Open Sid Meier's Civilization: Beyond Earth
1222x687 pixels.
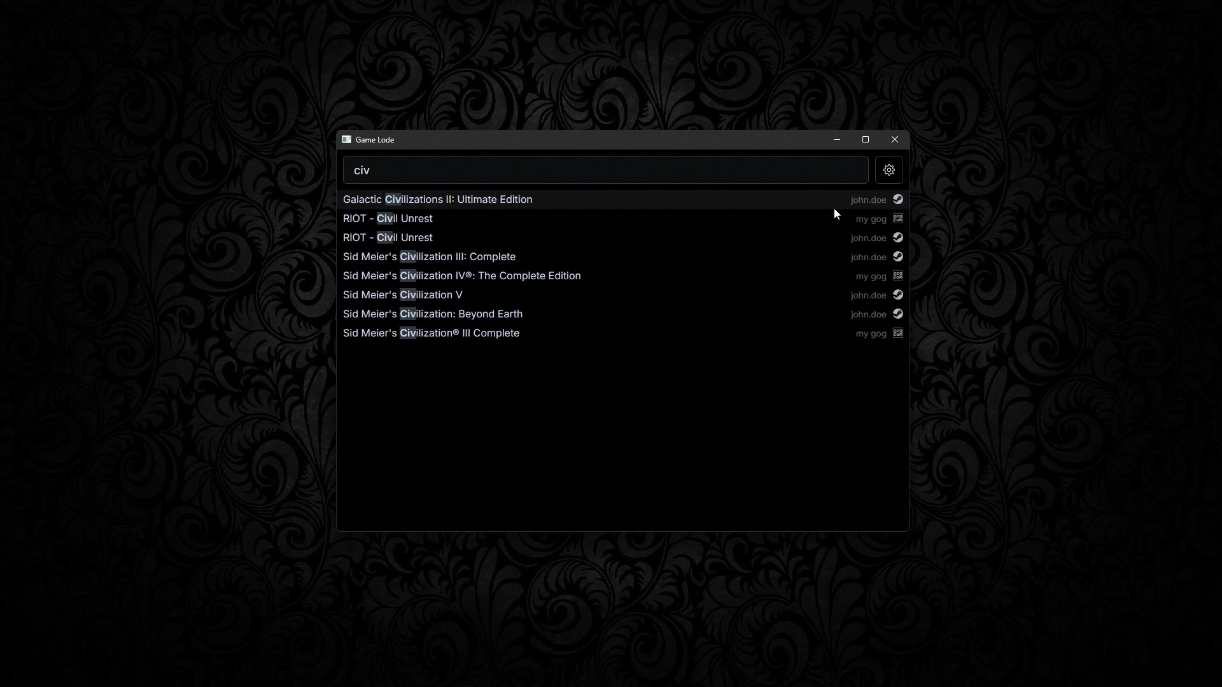pos(432,314)
